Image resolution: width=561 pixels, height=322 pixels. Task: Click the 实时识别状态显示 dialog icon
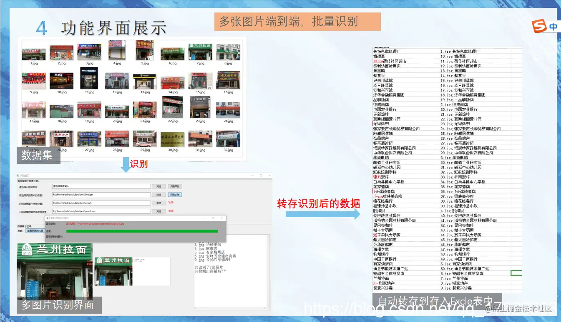(48, 218)
